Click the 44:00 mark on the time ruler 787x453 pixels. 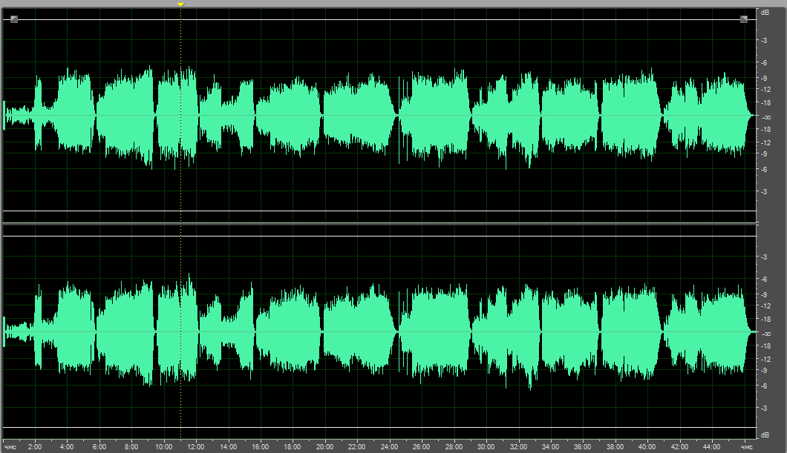point(712,447)
